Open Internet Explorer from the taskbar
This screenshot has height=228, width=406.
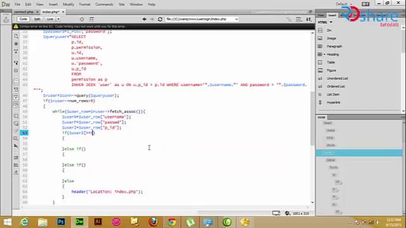(24, 222)
